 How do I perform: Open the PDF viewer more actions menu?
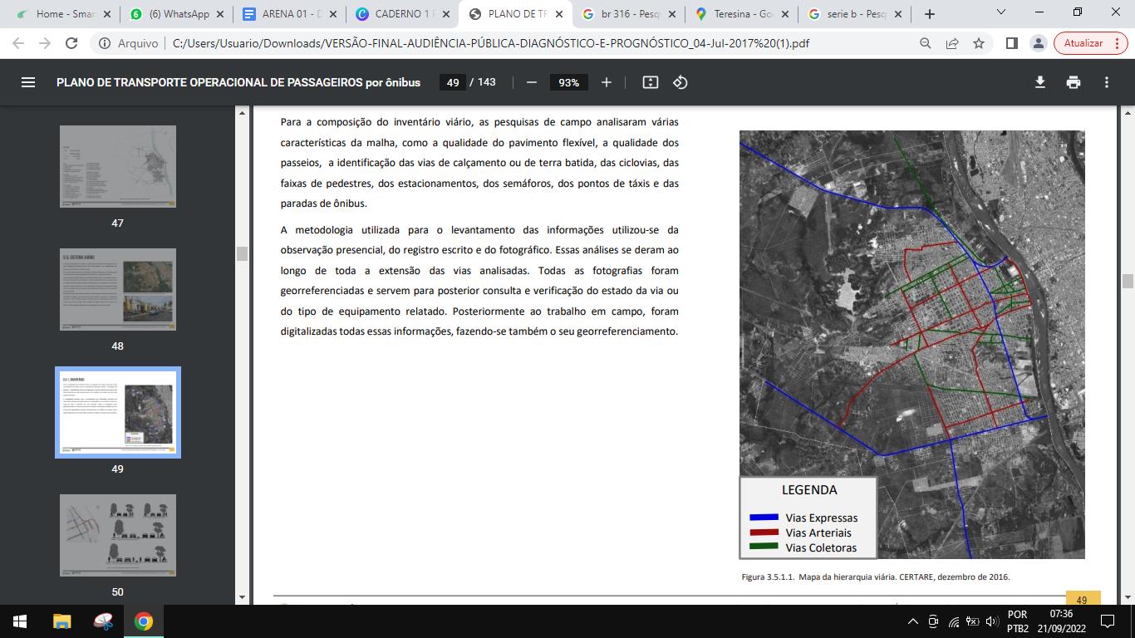pos(1107,82)
